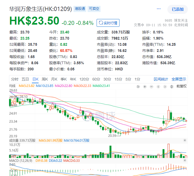Switch to the 60分 interval tab
The image size is (194, 176).
click(x=96, y=79)
